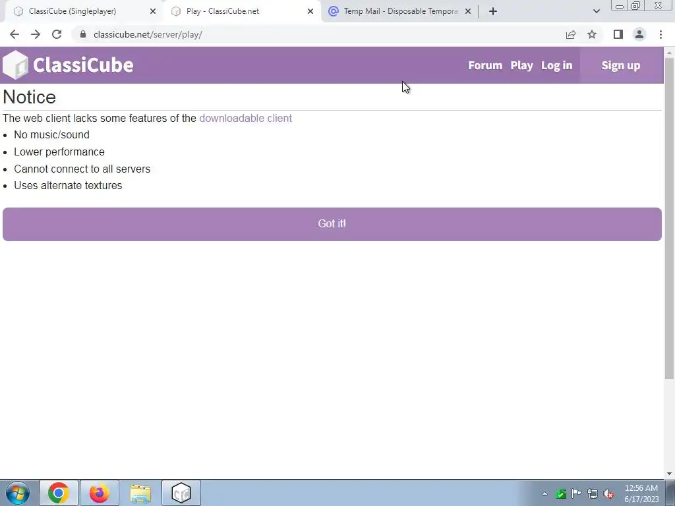Close the Play - ClassiCube.net tab
Viewport: 675px width, 506px height.
(x=310, y=11)
